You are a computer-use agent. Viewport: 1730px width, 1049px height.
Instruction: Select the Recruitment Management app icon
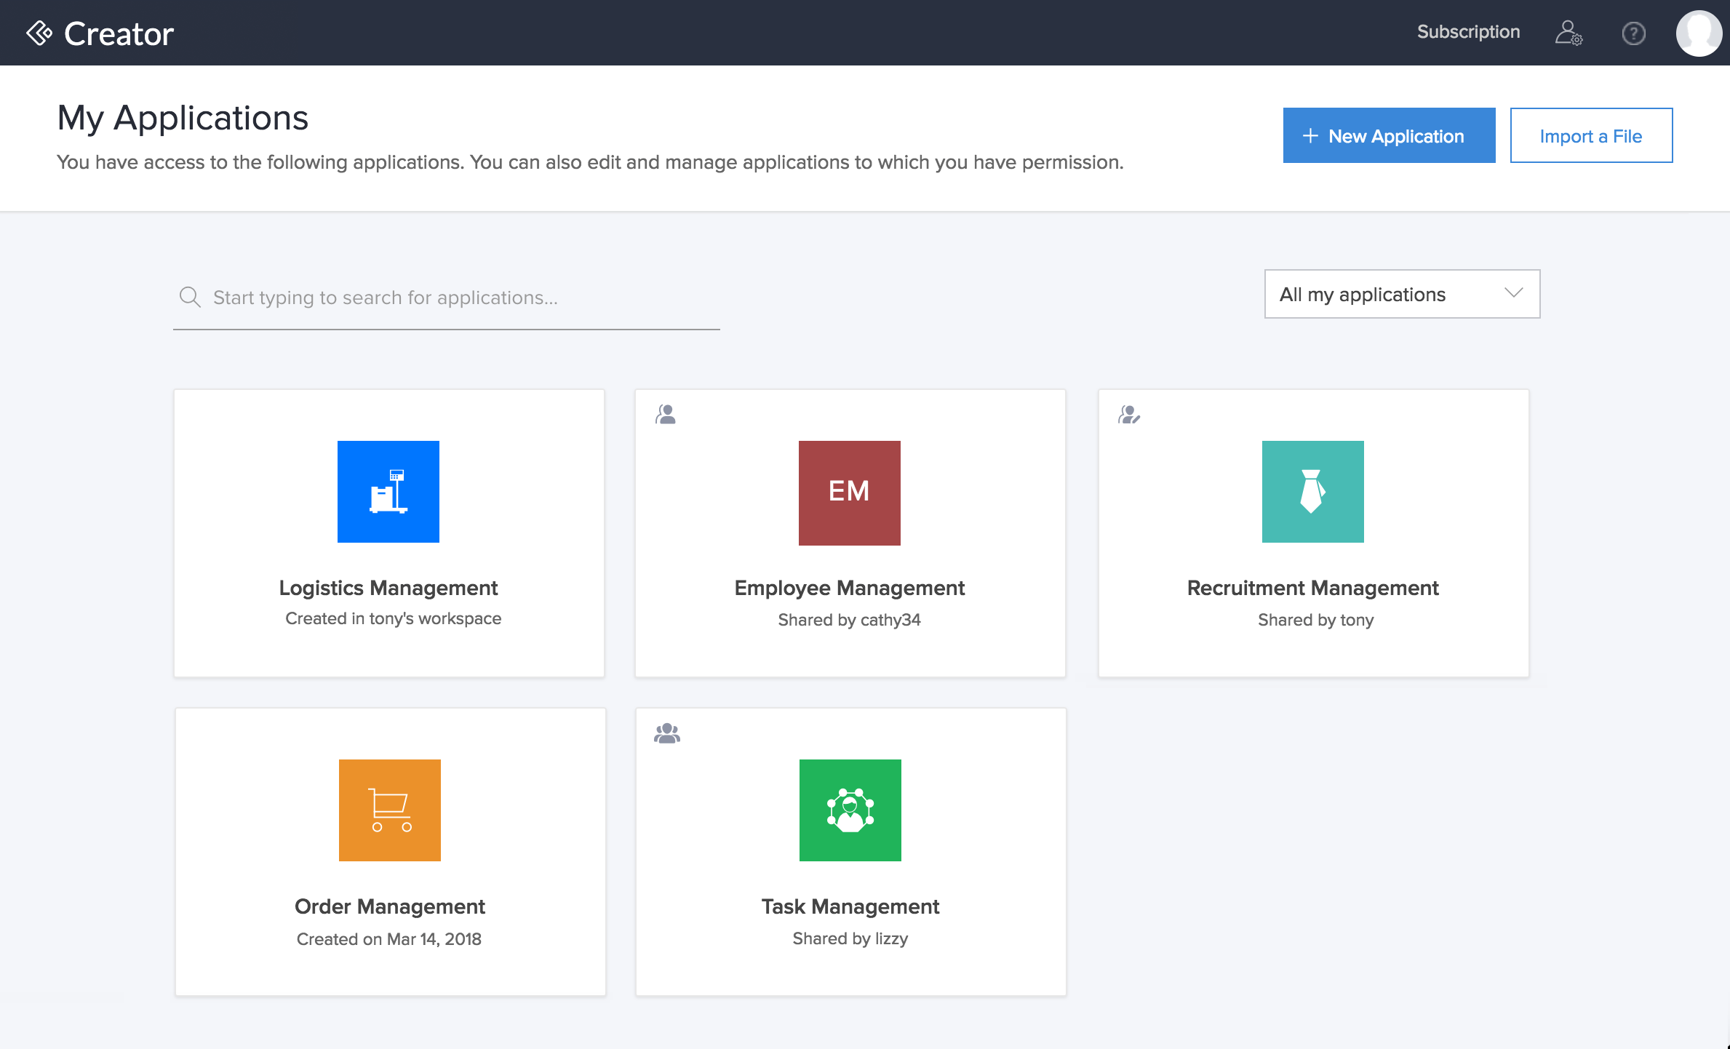pos(1312,490)
